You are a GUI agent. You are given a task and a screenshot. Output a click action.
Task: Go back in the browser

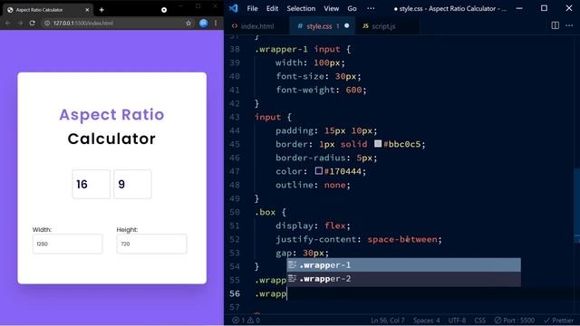tap(8, 23)
